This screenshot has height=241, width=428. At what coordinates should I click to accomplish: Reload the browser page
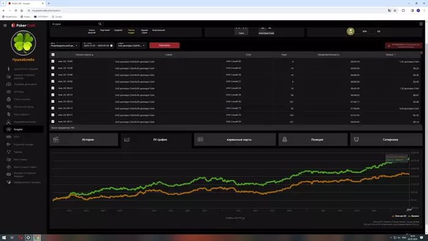(15, 10)
